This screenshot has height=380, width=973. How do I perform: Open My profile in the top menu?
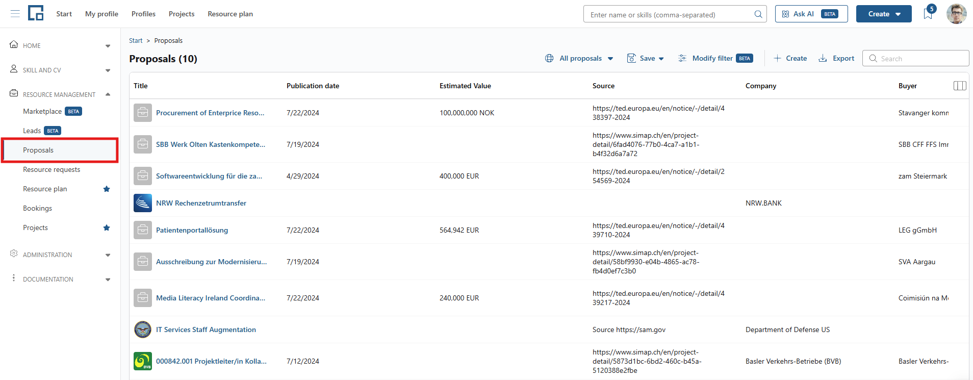[101, 14]
